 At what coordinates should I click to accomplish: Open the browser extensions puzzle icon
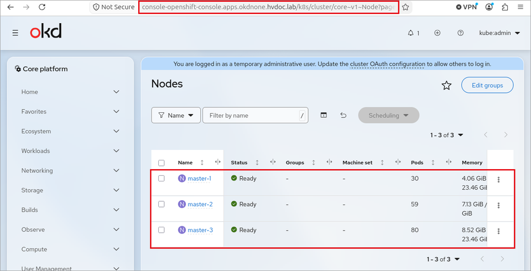pyautogui.click(x=505, y=7)
